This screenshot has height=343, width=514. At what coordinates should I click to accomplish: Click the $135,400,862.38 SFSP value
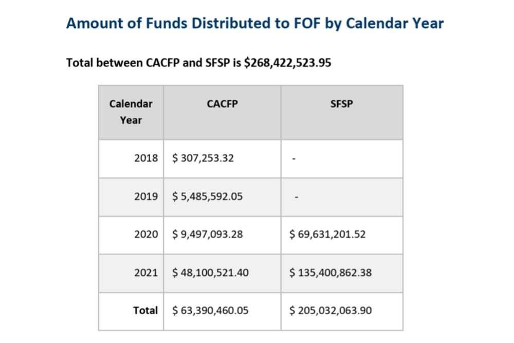(x=331, y=273)
